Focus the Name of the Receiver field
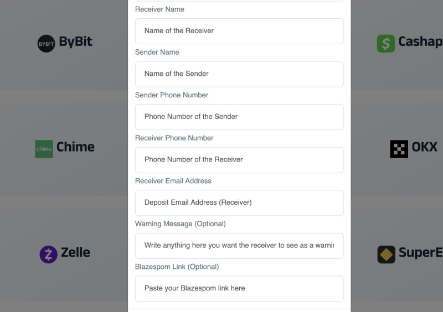Viewport: 443px width, 312px height. click(x=239, y=31)
